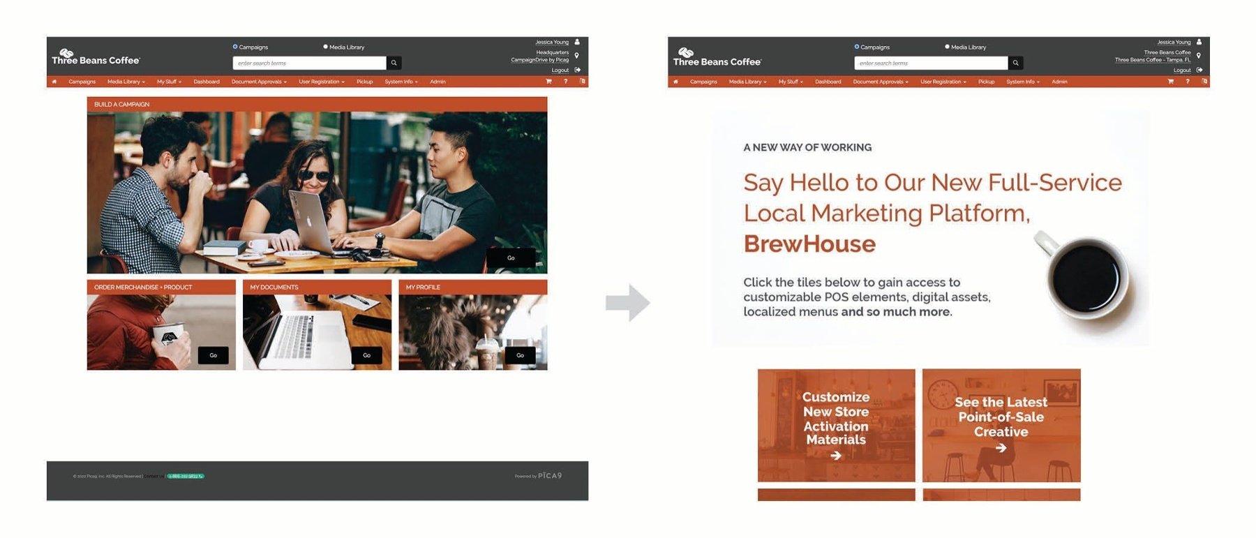Image resolution: width=1256 pixels, height=538 pixels.
Task: Expand User Registration dropdown in left navbar
Action: click(322, 82)
